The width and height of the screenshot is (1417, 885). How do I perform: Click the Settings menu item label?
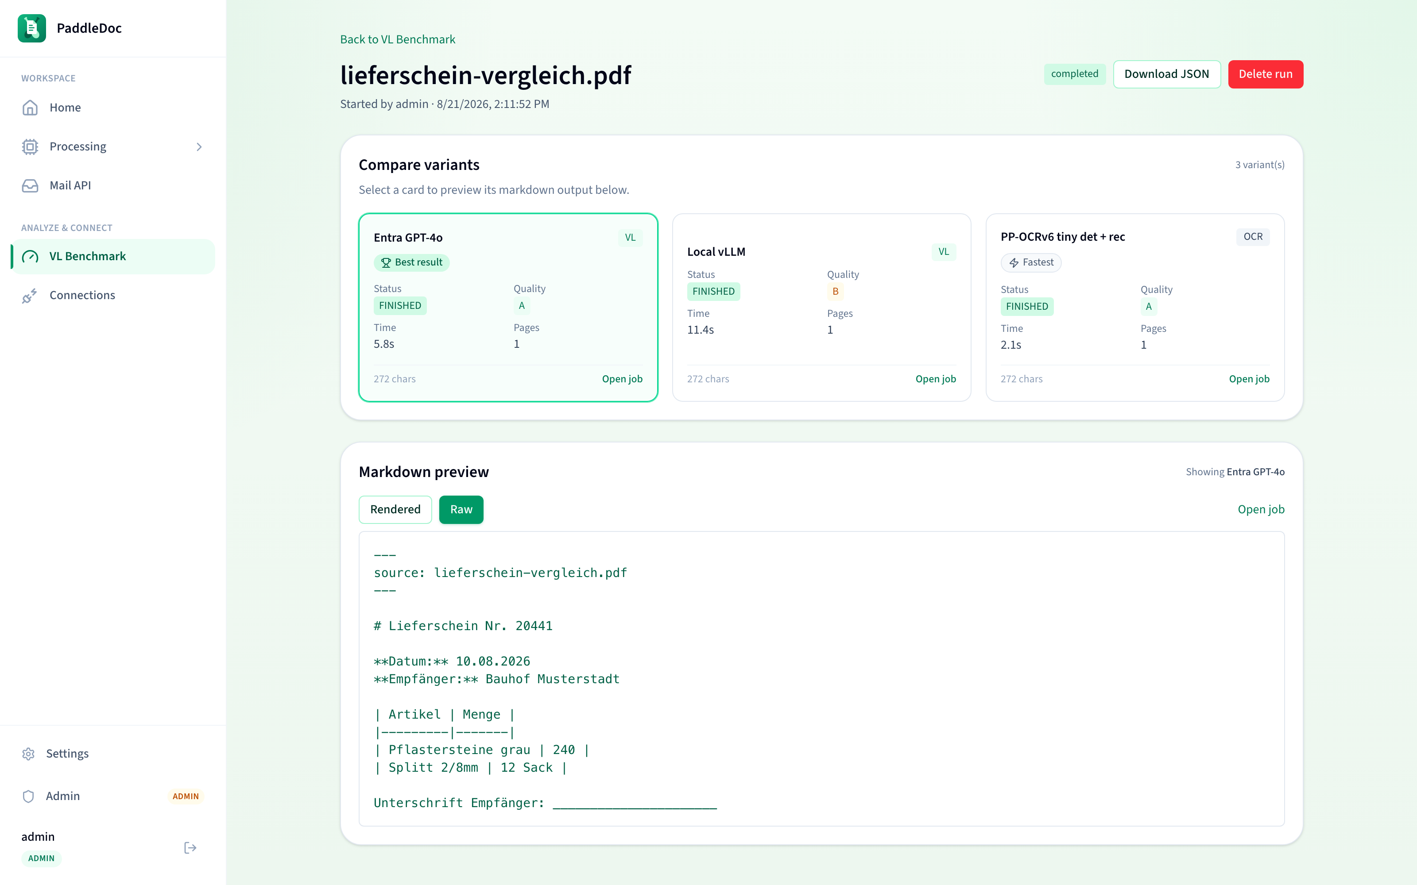(67, 754)
